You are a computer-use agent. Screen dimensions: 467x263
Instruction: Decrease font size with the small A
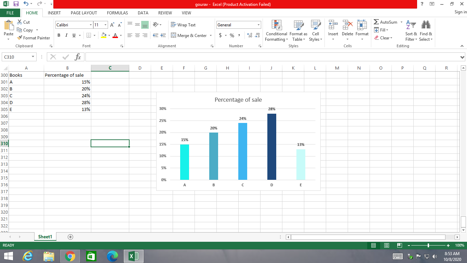(120, 25)
